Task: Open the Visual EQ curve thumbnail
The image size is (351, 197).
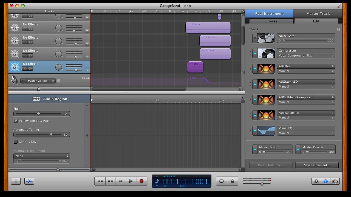Action: pyautogui.click(x=266, y=131)
